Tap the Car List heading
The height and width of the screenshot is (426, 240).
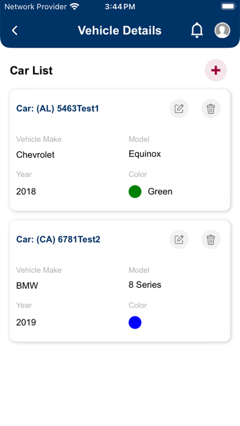coord(31,70)
